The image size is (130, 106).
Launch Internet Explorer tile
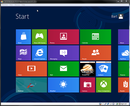39,53
